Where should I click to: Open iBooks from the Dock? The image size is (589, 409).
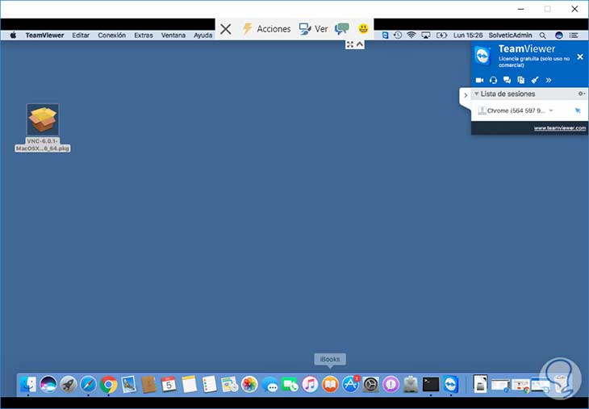coord(330,384)
